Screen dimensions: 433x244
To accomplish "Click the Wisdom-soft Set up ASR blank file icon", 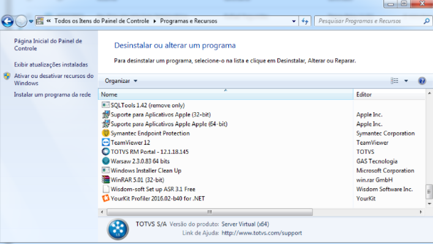I will pyautogui.click(x=105, y=189).
